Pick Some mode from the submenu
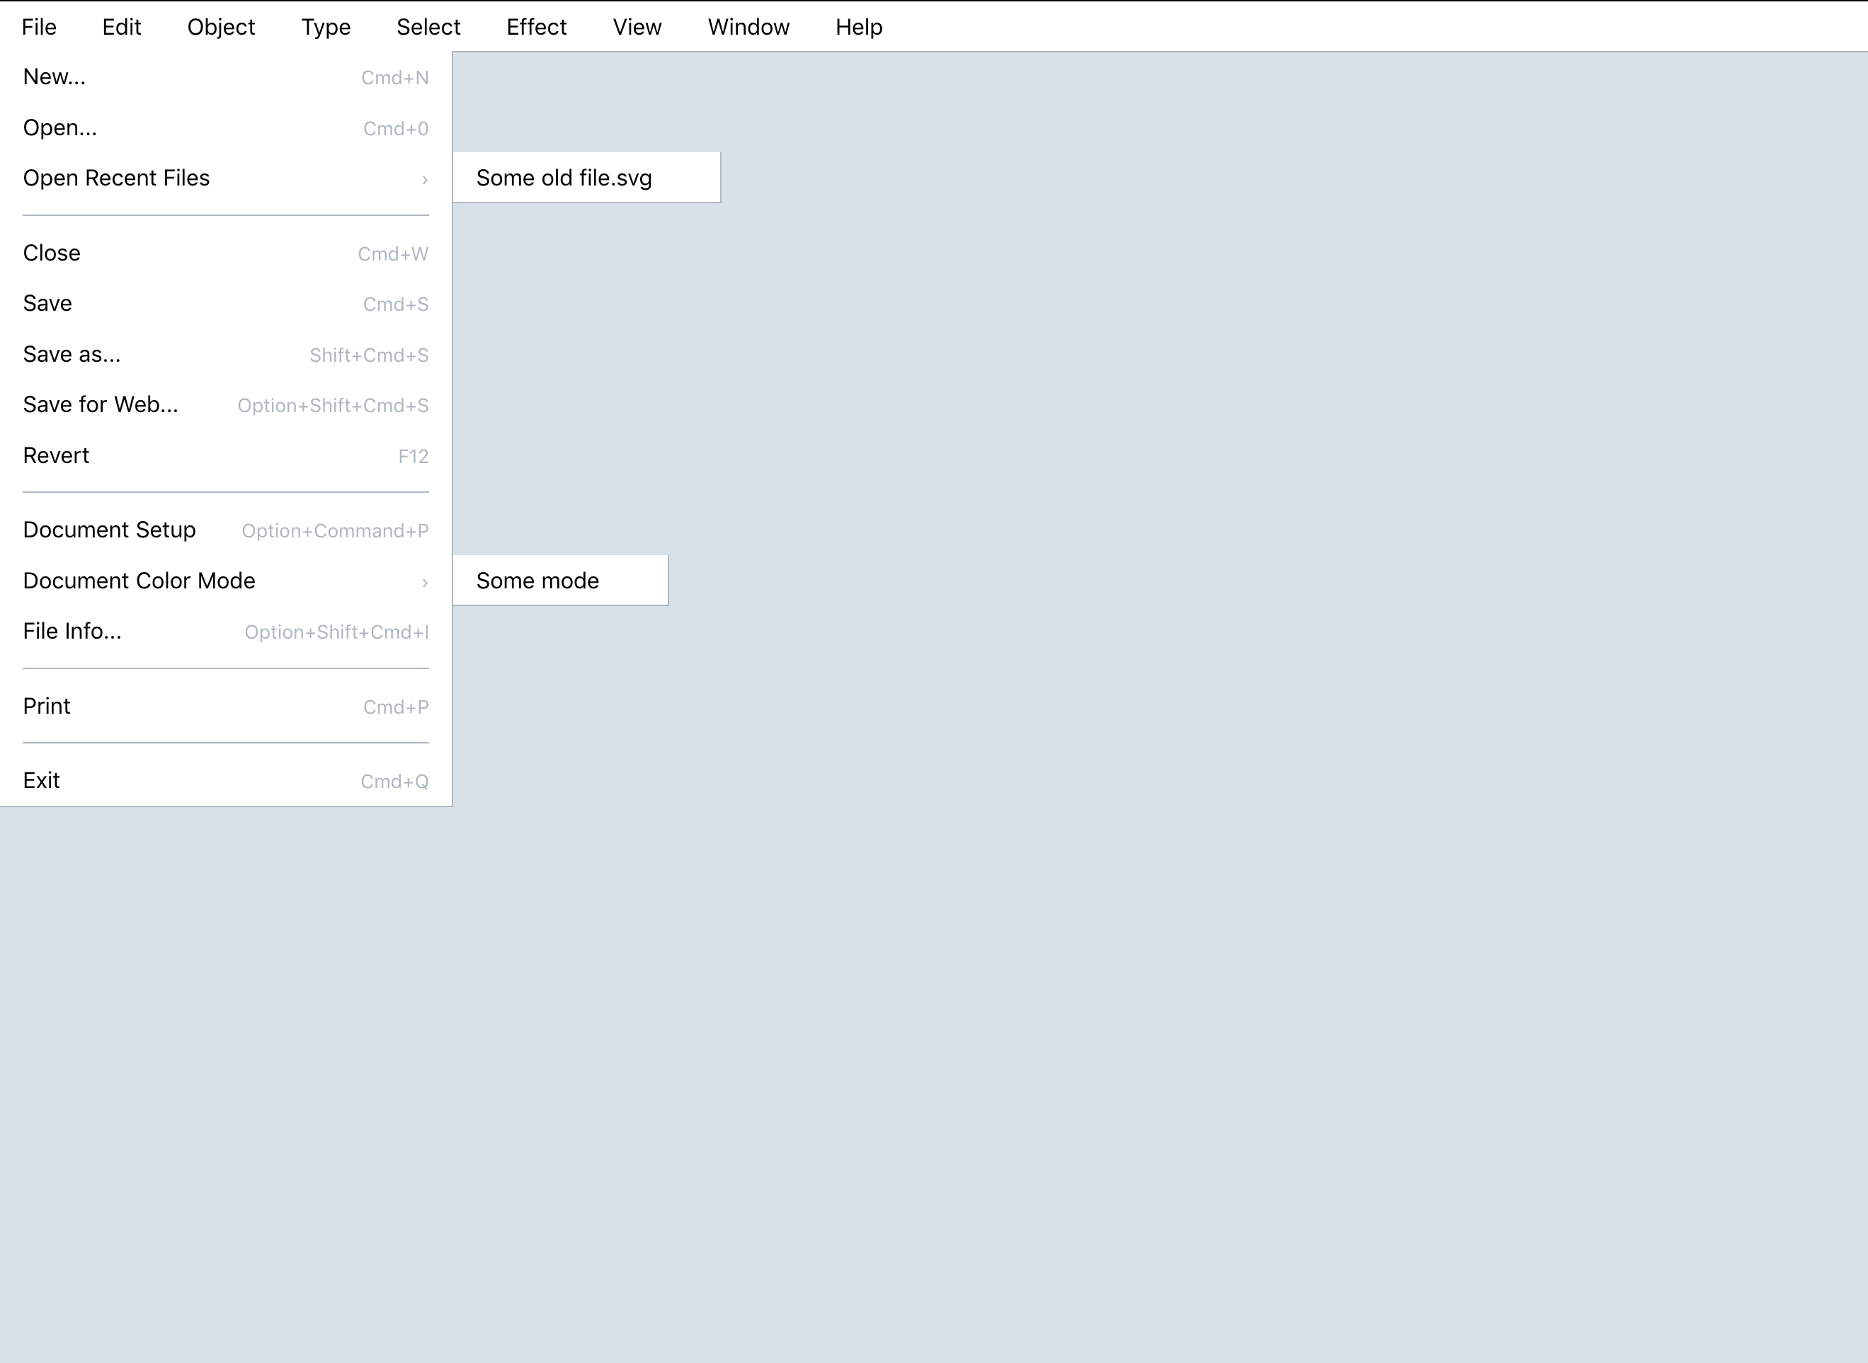 tap(537, 581)
